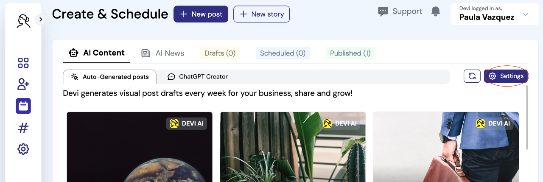The image size is (543, 182).
Task: Open the hashtag sidebar icon
Action: 23,128
